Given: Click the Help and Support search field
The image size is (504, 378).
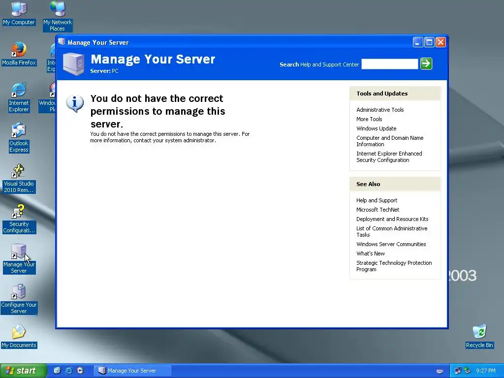Looking at the screenshot, I should (390, 63).
